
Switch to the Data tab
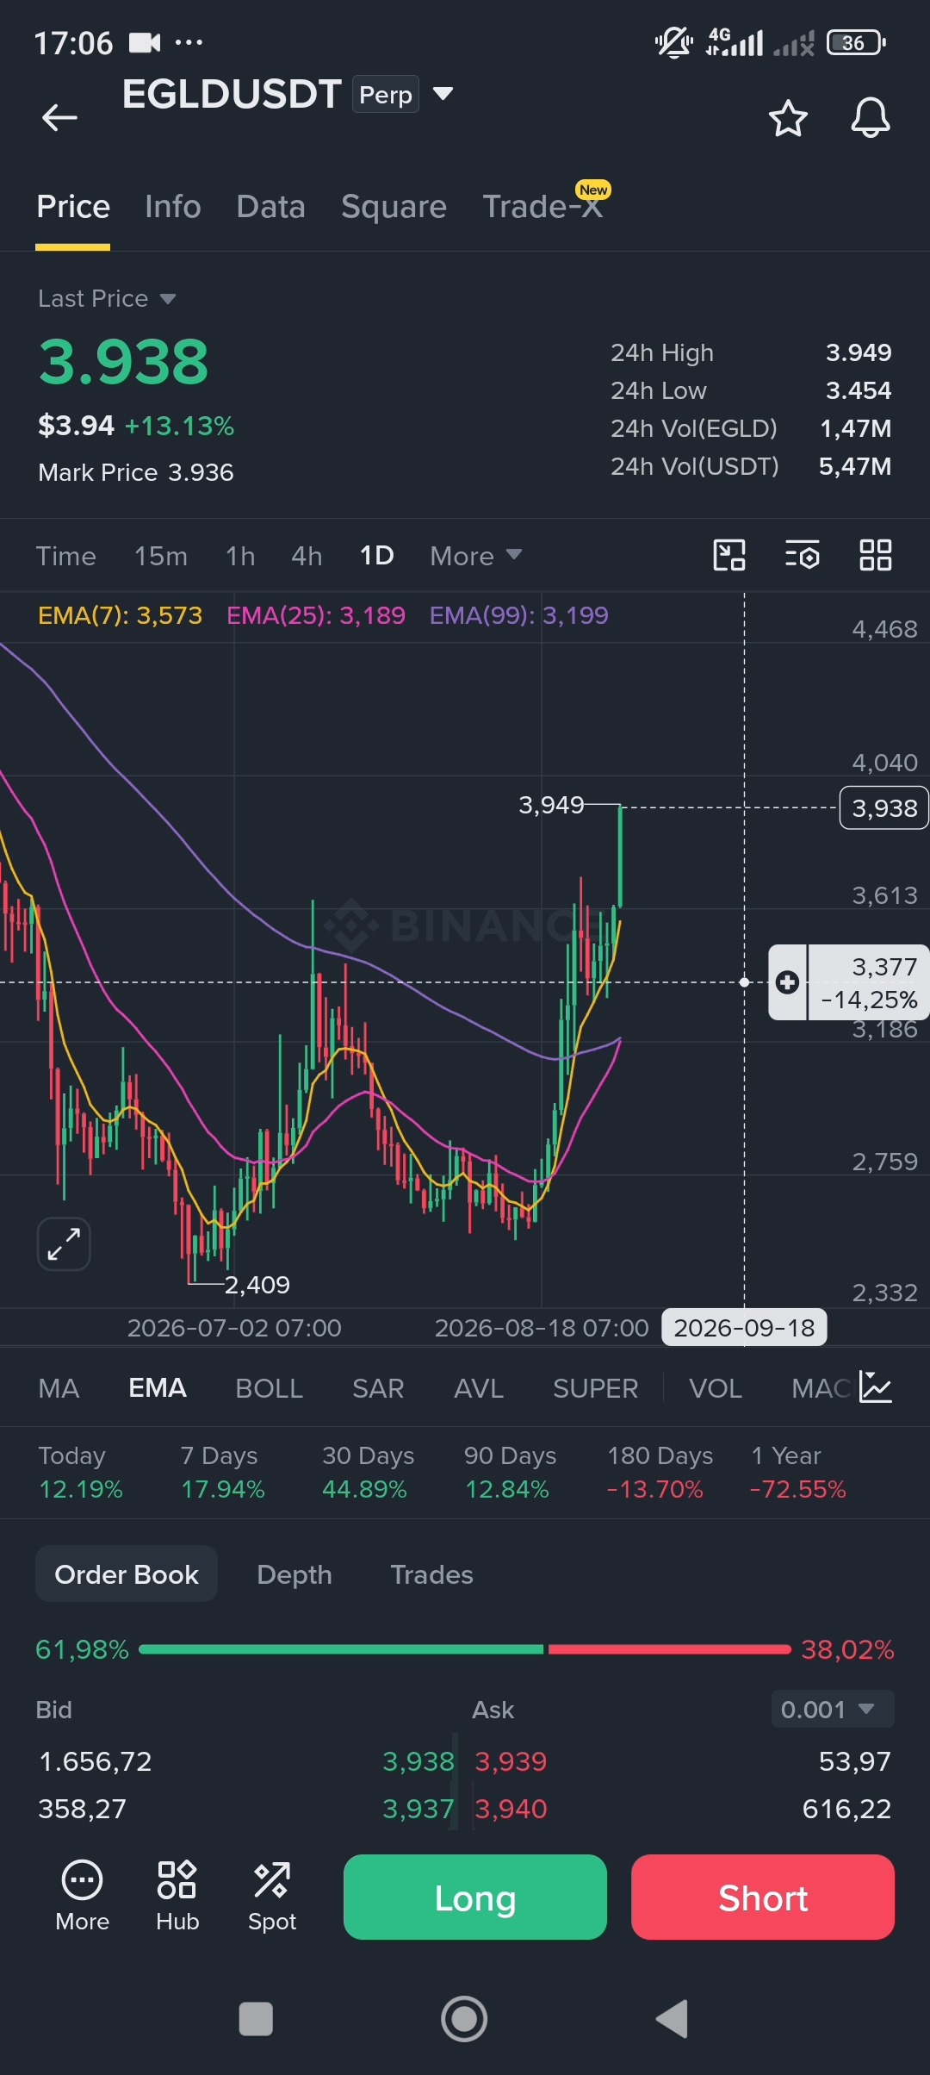[x=271, y=207]
